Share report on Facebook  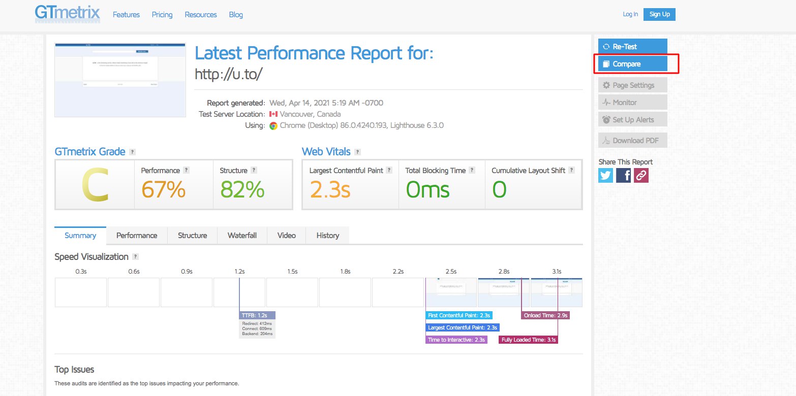point(624,175)
